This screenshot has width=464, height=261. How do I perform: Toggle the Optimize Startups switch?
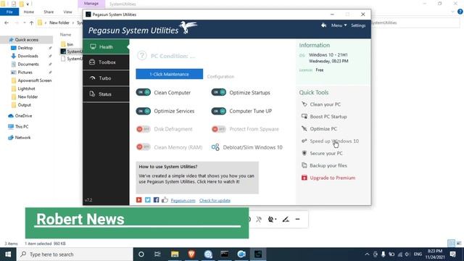click(219, 92)
